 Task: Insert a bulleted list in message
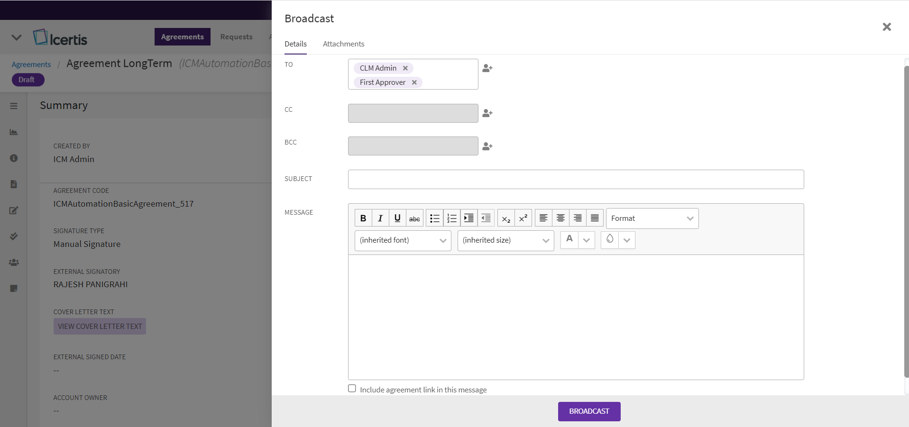point(434,218)
